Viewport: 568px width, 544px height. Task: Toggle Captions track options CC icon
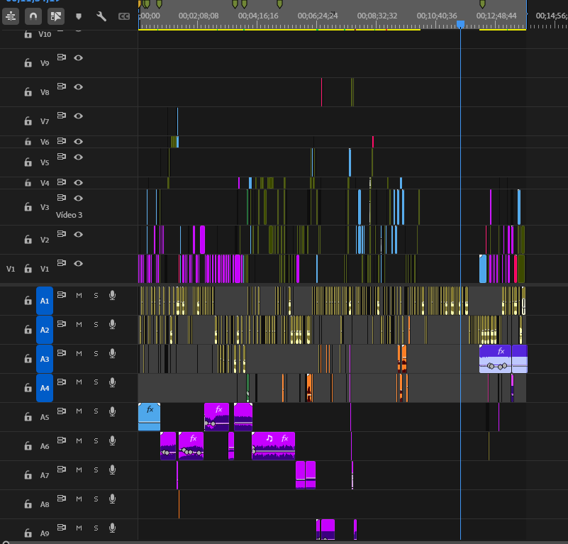[124, 16]
